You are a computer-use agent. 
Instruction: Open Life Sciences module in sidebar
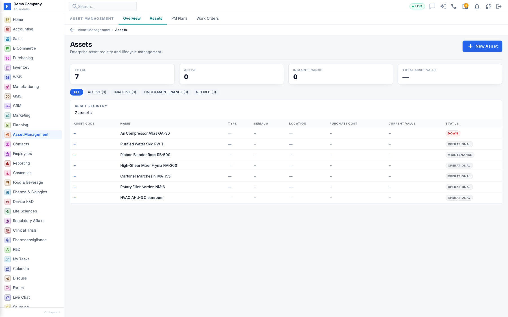point(32,211)
